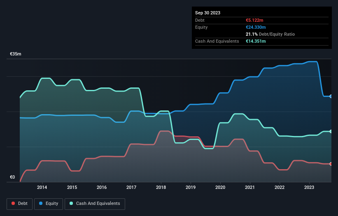338x216 pixels.
Task: Select the red Debt endpoint marker
Action: 331,164
